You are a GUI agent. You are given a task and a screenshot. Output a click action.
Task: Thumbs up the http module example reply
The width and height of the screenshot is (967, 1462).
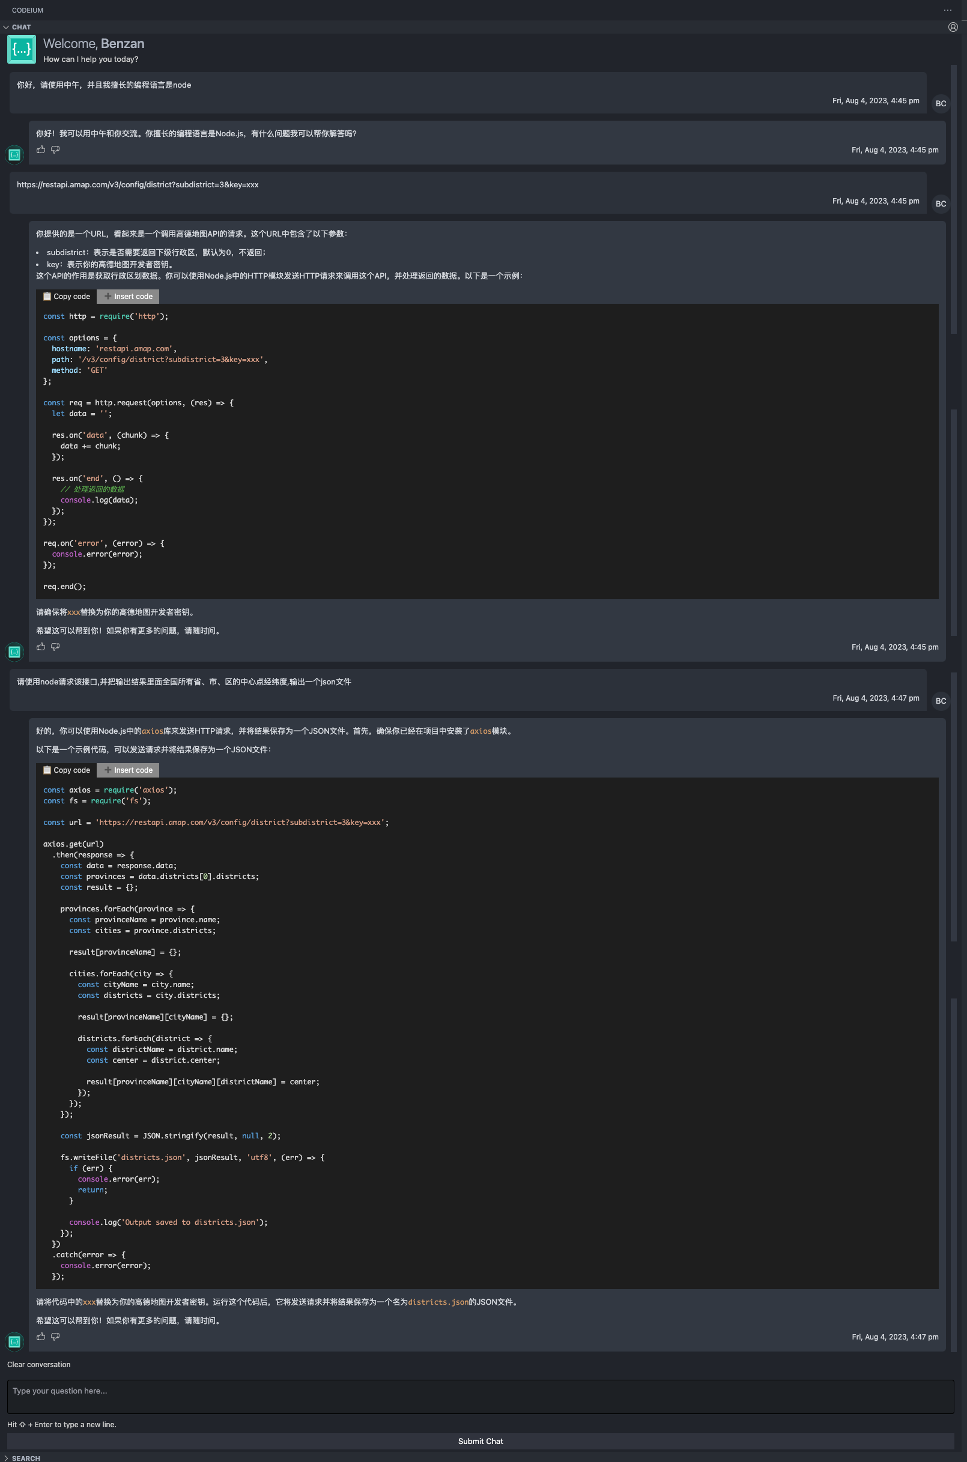41,647
